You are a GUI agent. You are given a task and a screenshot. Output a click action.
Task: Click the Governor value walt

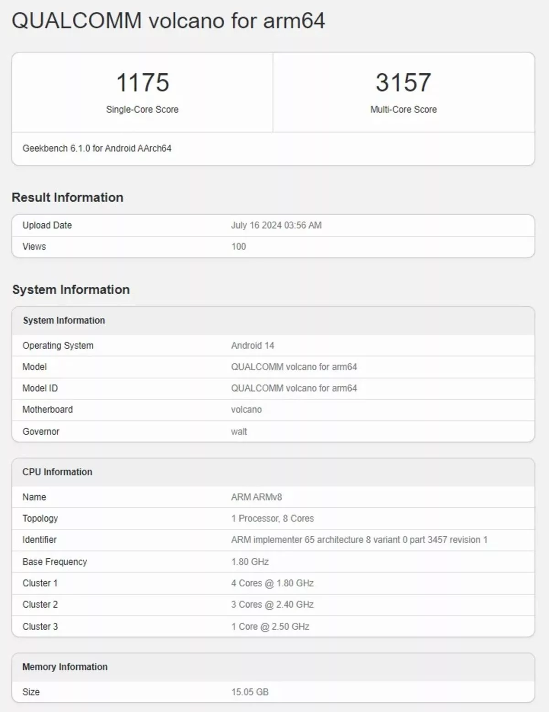pos(239,432)
